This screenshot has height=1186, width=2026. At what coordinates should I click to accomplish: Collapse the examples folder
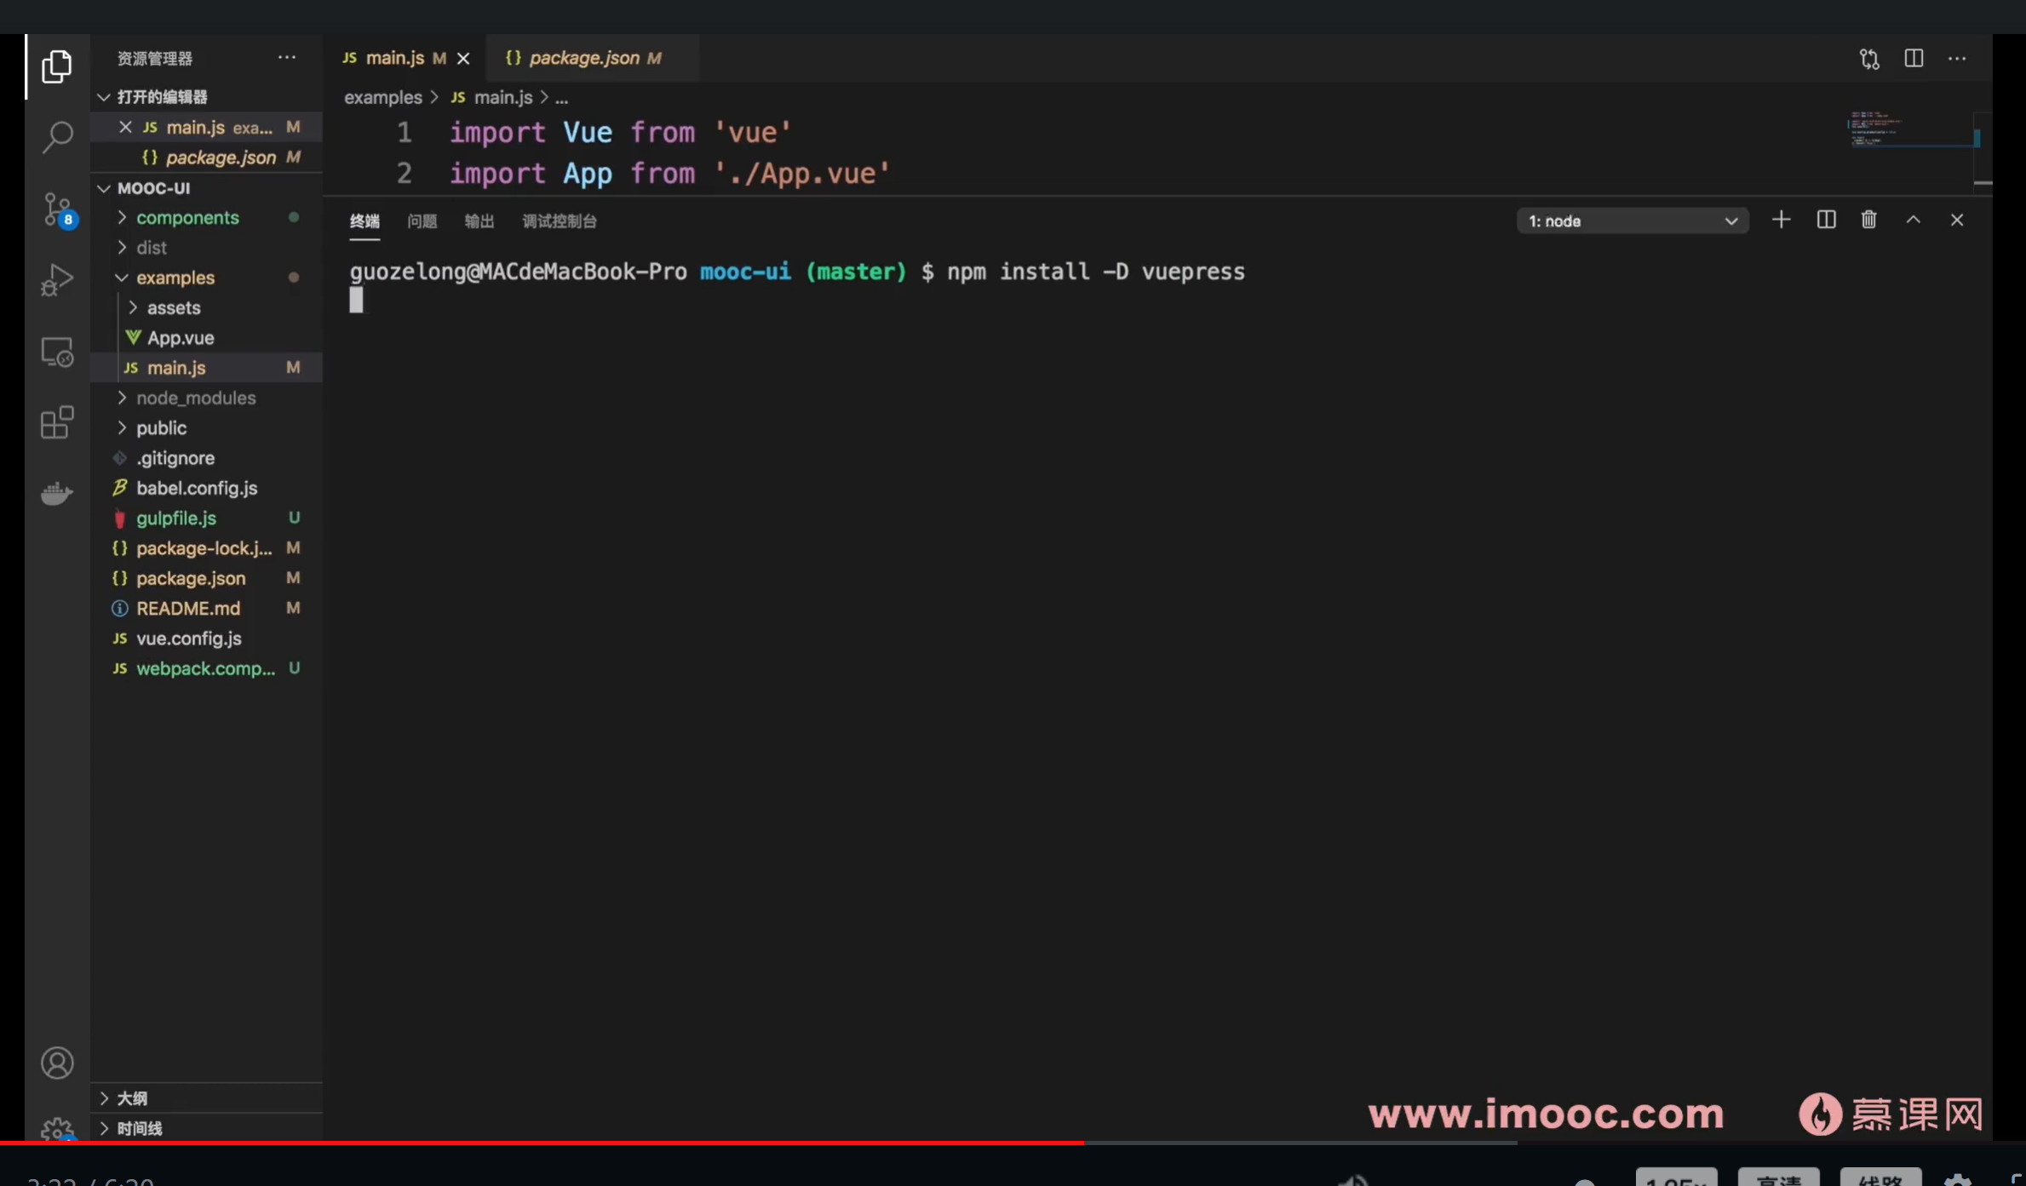(x=175, y=278)
